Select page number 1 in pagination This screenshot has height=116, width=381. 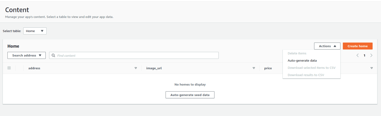coord(364,55)
